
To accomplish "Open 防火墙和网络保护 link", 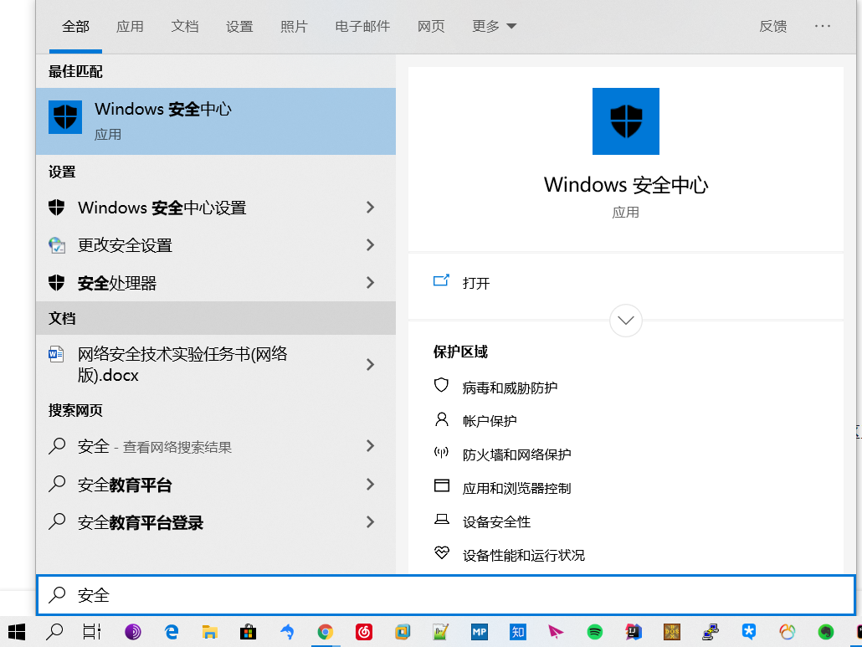I will click(x=516, y=454).
